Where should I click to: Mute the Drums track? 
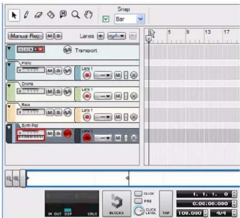click(x=50, y=92)
